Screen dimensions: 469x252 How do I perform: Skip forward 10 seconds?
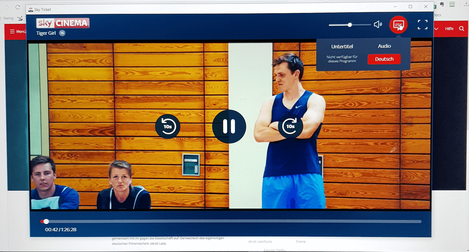pyautogui.click(x=290, y=126)
